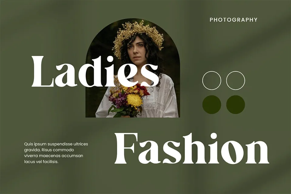Click the white lace dress sleeve
291x194 pixels.
pos(167,100)
